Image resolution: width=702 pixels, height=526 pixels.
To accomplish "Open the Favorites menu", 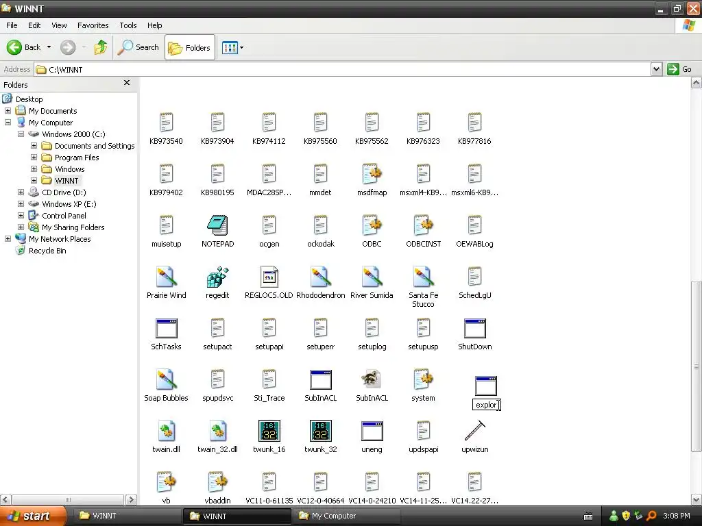I will point(93,25).
